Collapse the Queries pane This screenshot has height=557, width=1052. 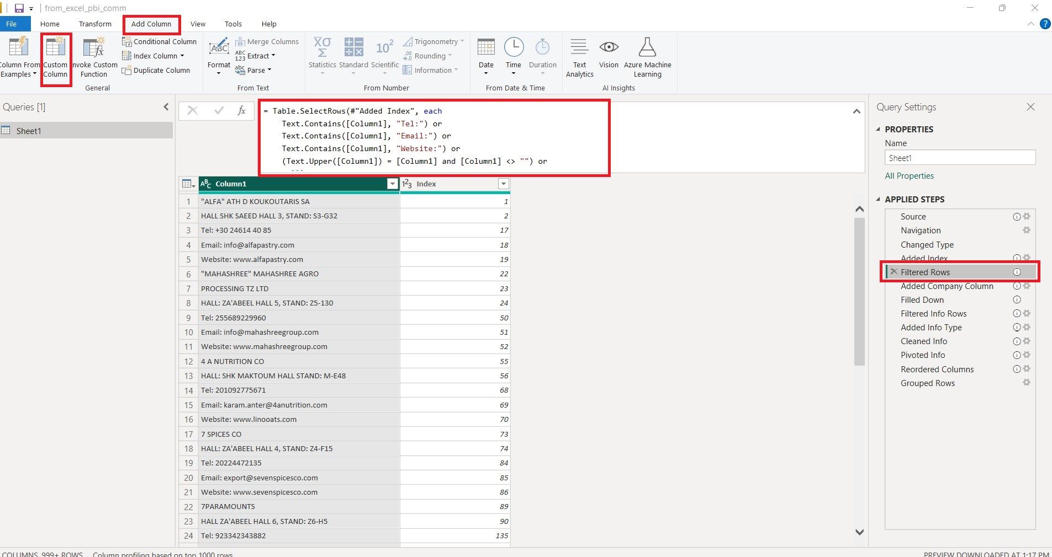click(166, 107)
